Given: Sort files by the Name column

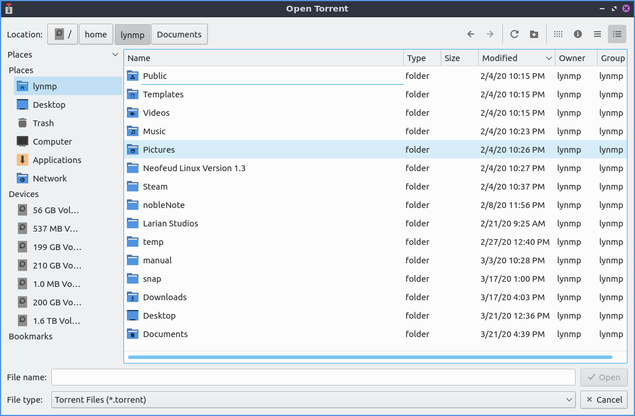Looking at the screenshot, I should click(264, 58).
